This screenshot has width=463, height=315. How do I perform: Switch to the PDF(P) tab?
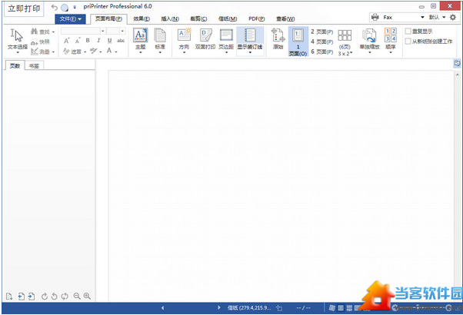pos(256,19)
